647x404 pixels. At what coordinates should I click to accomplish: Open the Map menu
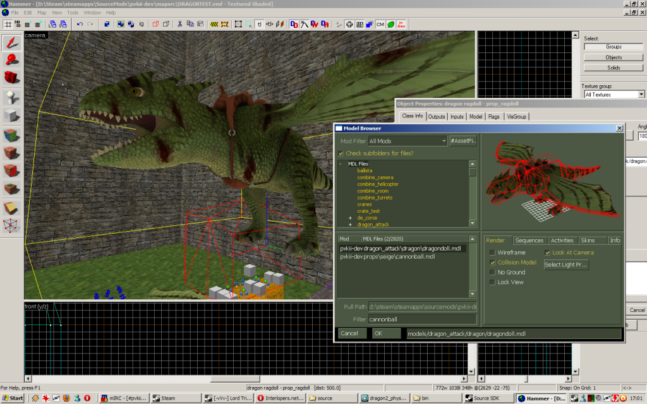pos(42,13)
